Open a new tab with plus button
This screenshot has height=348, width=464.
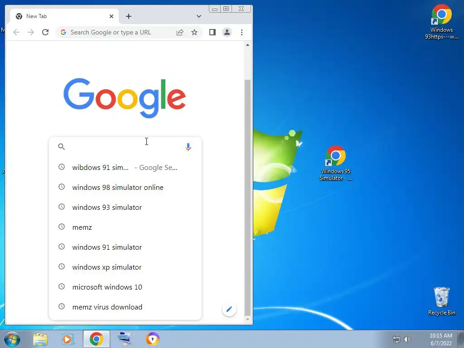[128, 16]
